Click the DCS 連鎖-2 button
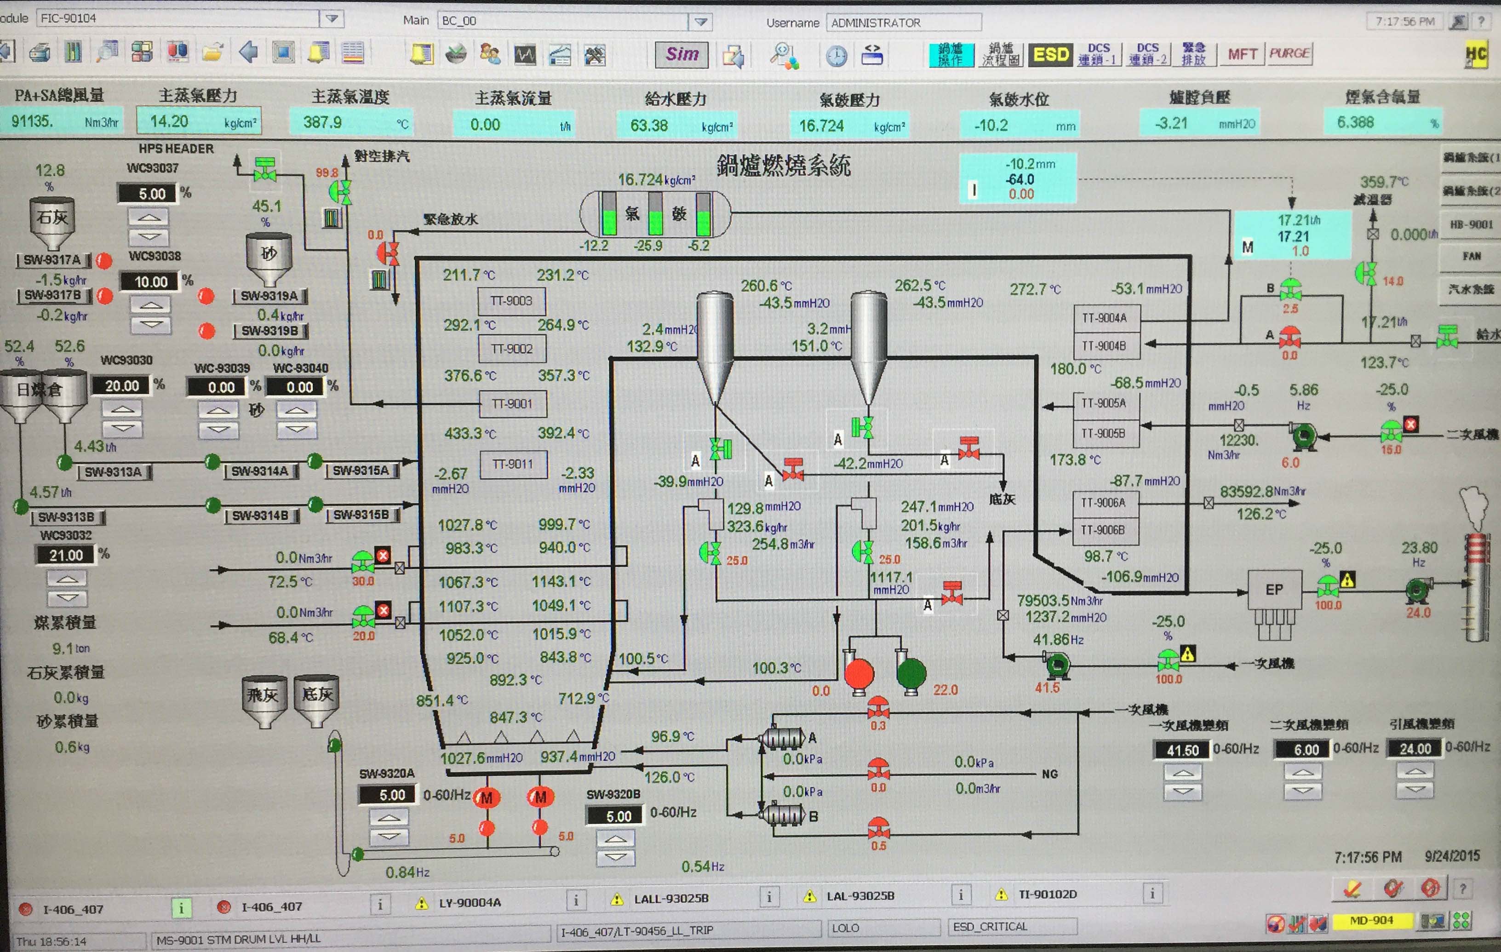The image size is (1501, 952). (x=1147, y=54)
